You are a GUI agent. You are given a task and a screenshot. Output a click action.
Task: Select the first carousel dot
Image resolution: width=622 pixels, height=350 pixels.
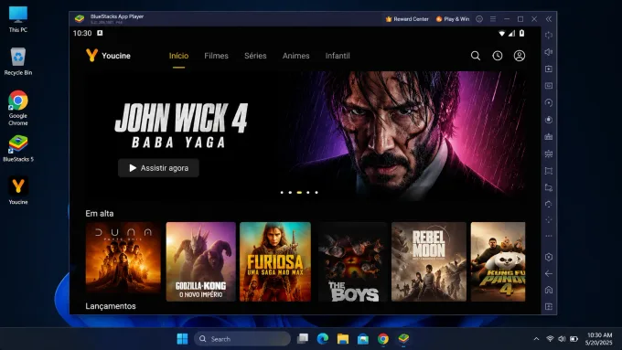(x=282, y=193)
